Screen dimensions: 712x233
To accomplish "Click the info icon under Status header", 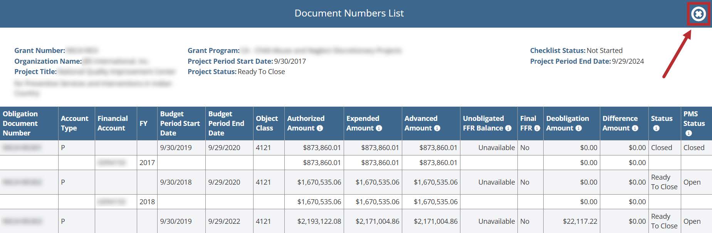I will (656, 128).
